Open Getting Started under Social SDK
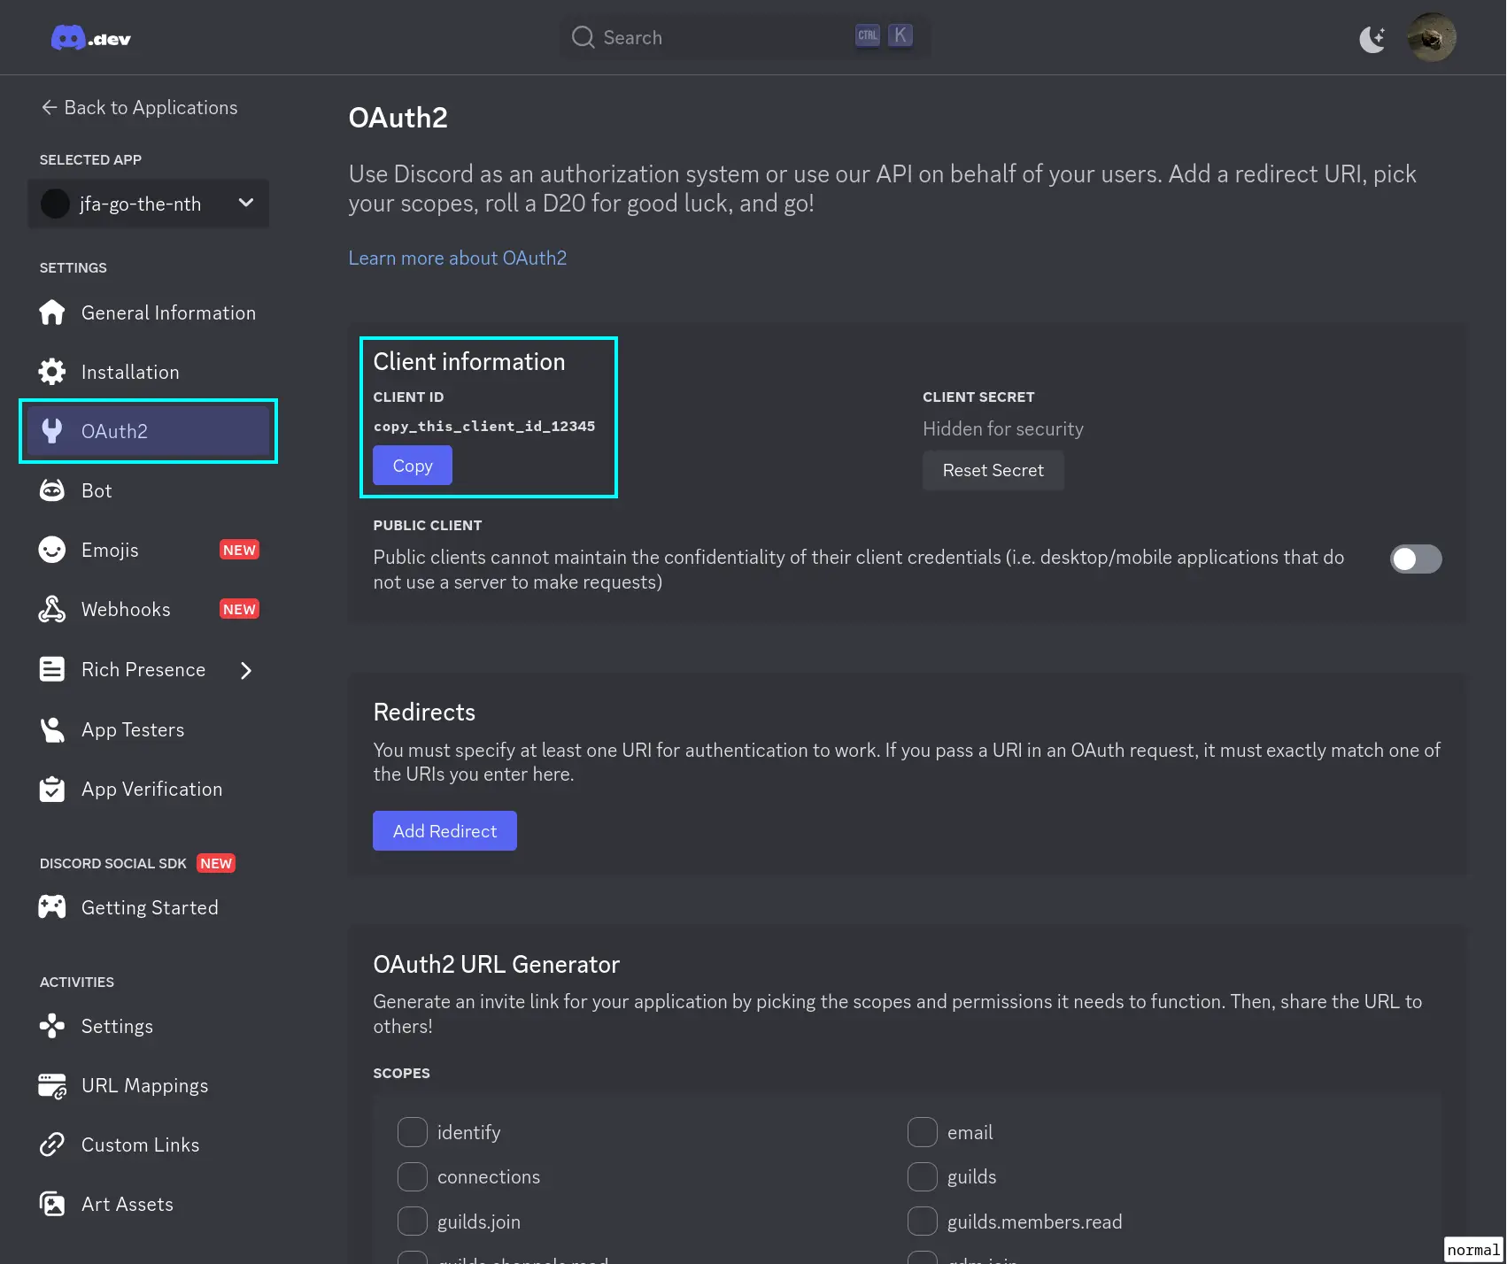Screen dimensions: 1507x1264 (x=149, y=907)
